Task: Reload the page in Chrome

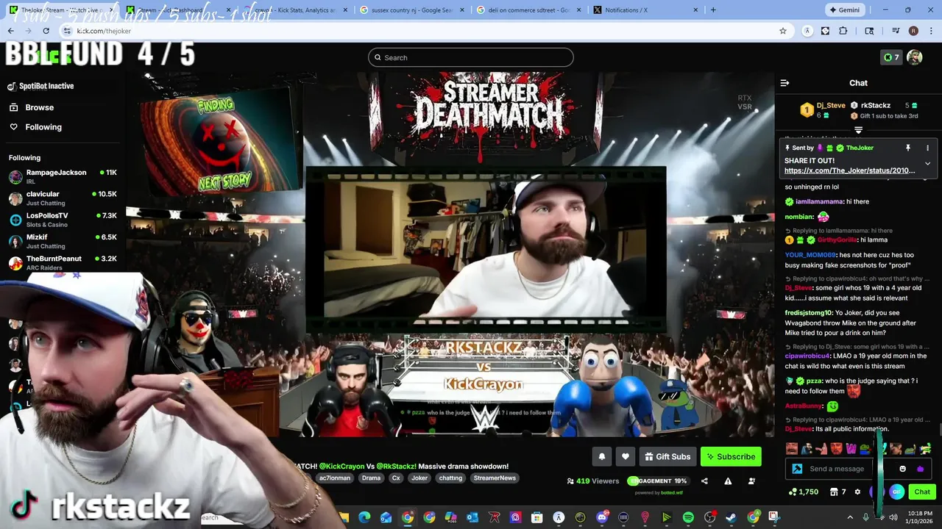Action: coord(46,31)
